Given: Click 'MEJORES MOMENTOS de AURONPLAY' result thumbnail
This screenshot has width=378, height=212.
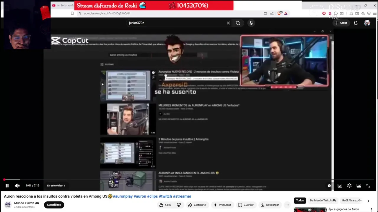Looking at the screenshot, I should click(x=128, y=119).
